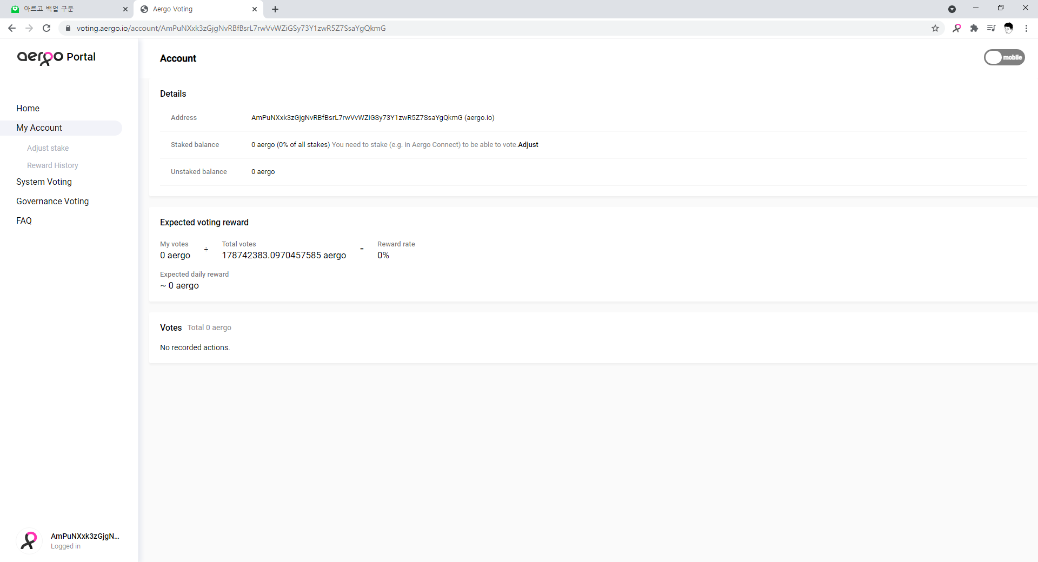Close the Korean-titled first browser tab
This screenshot has height=562, width=1038.
[x=125, y=9]
